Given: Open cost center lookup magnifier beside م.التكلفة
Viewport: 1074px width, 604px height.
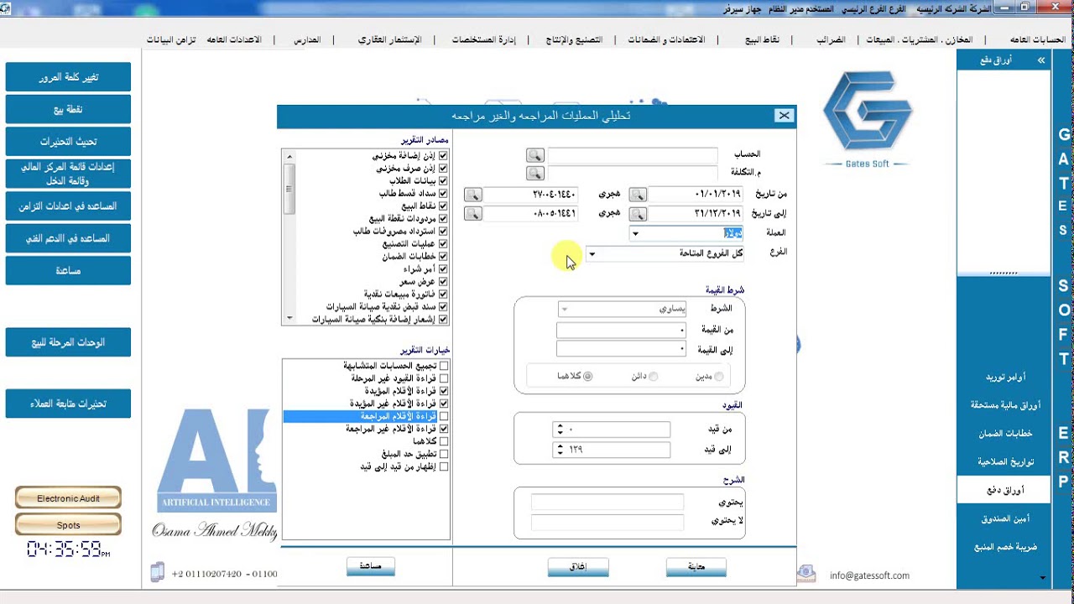Looking at the screenshot, I should tap(534, 173).
